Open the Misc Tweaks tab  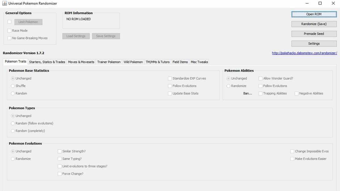tap(199, 62)
